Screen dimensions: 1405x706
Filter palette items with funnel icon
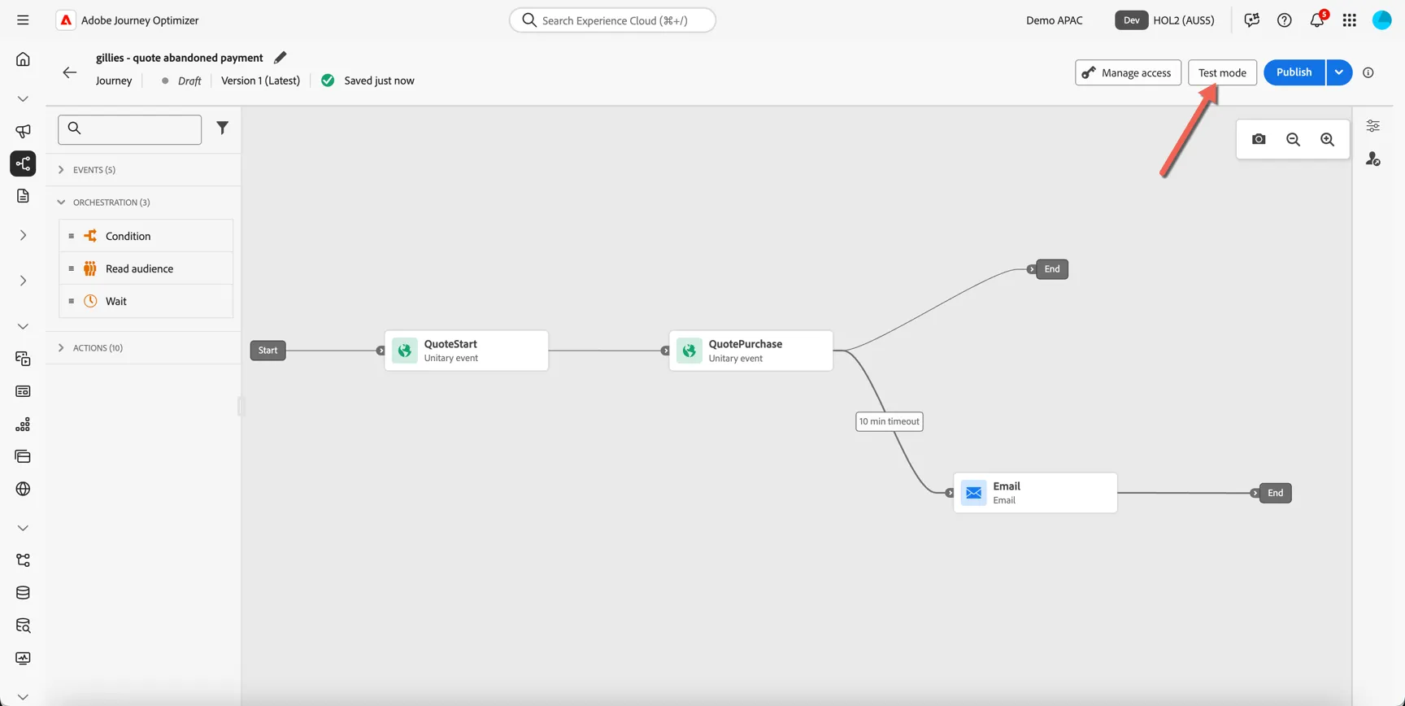(222, 128)
